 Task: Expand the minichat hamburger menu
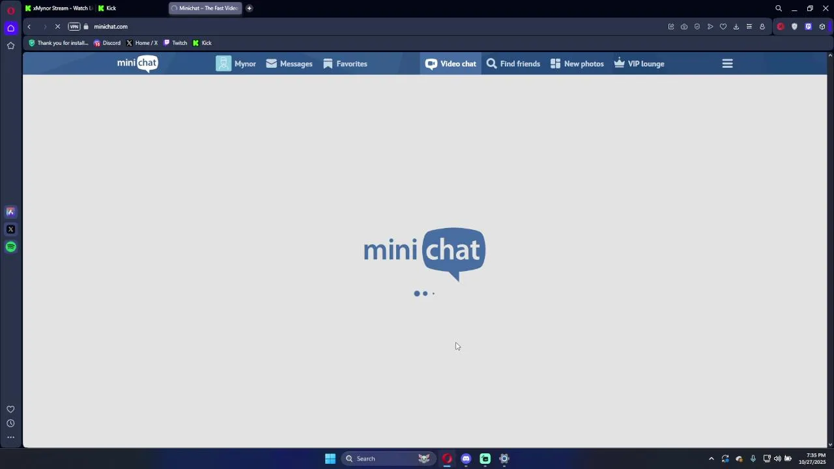click(728, 64)
